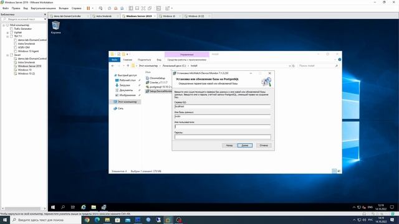Image resolution: width=399 pixels, height=224 pixels.
Task: Collapse the Мой компьютер tree node
Action: [x=4, y=25]
